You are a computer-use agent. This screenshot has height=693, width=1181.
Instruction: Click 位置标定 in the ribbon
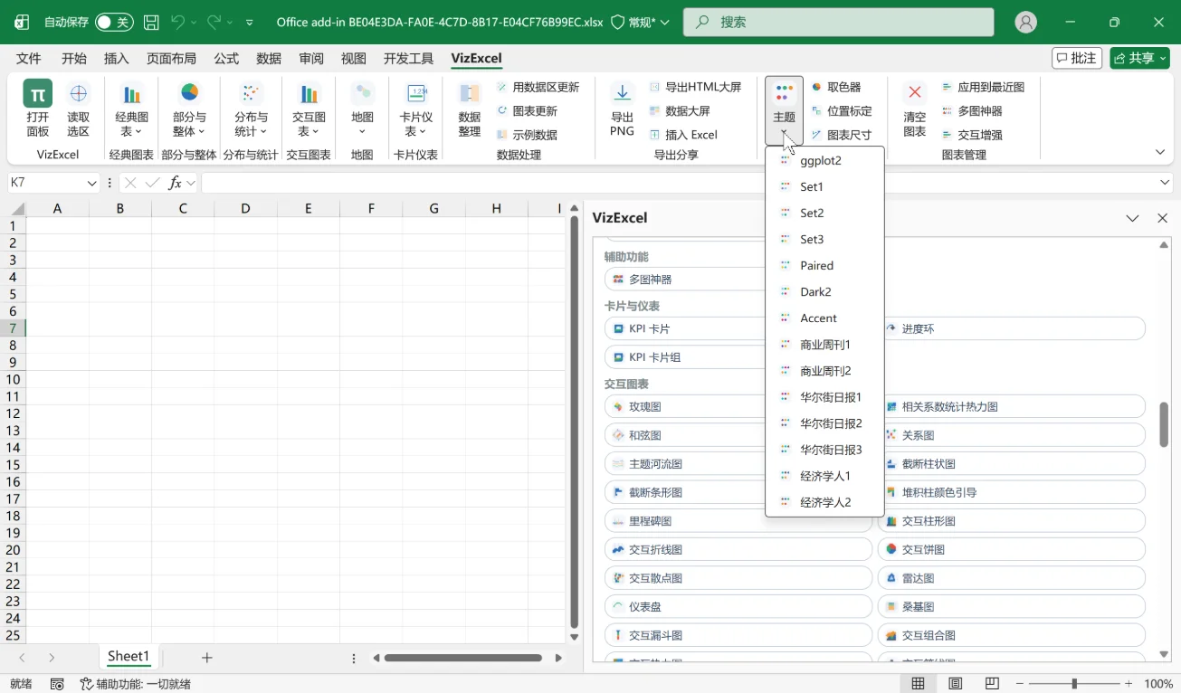tap(842, 111)
